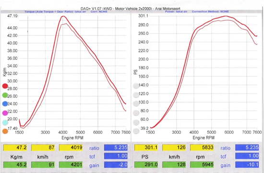Click the 4000 tick on power chart RPM axis
The height and width of the screenshot is (173, 264).
coord(194,132)
